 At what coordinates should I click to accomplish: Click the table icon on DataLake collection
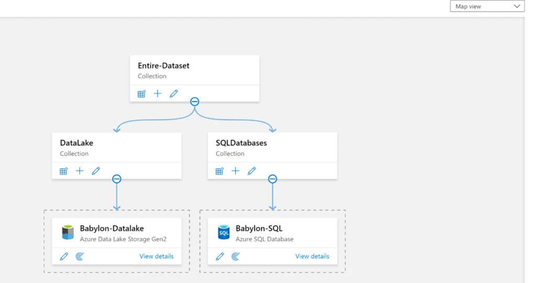pyautogui.click(x=64, y=171)
